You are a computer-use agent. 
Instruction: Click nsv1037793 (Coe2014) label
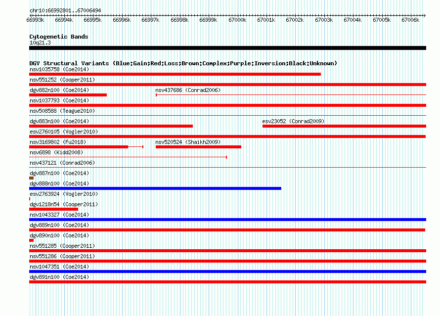click(59, 100)
